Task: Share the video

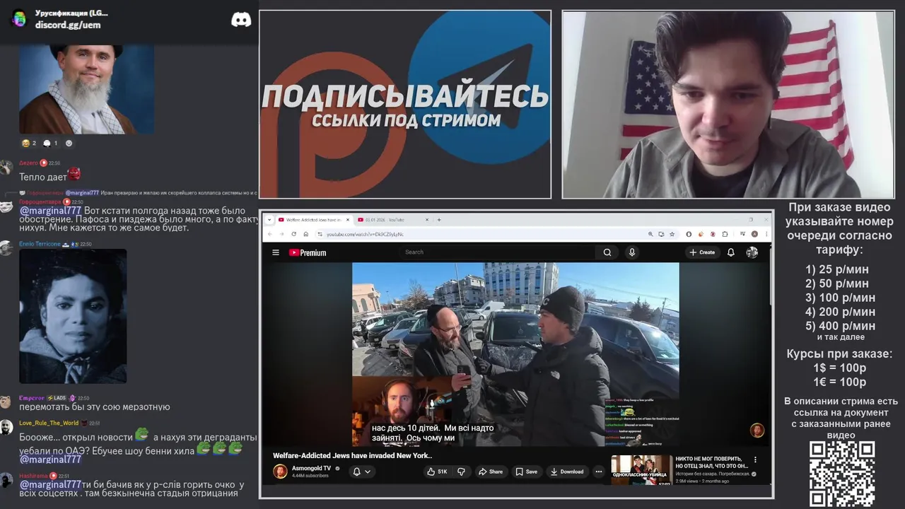Action: pyautogui.click(x=491, y=472)
